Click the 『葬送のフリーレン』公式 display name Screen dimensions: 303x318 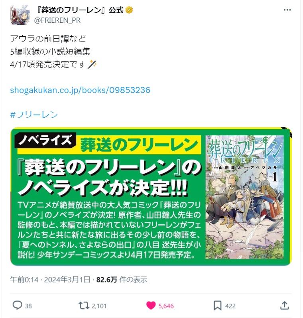[x=79, y=10]
